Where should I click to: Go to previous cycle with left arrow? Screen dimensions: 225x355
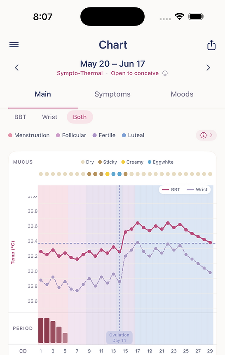[17, 68]
